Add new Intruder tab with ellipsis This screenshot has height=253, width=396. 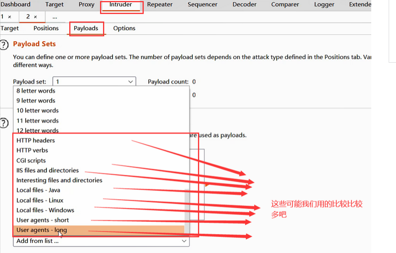coord(55,17)
